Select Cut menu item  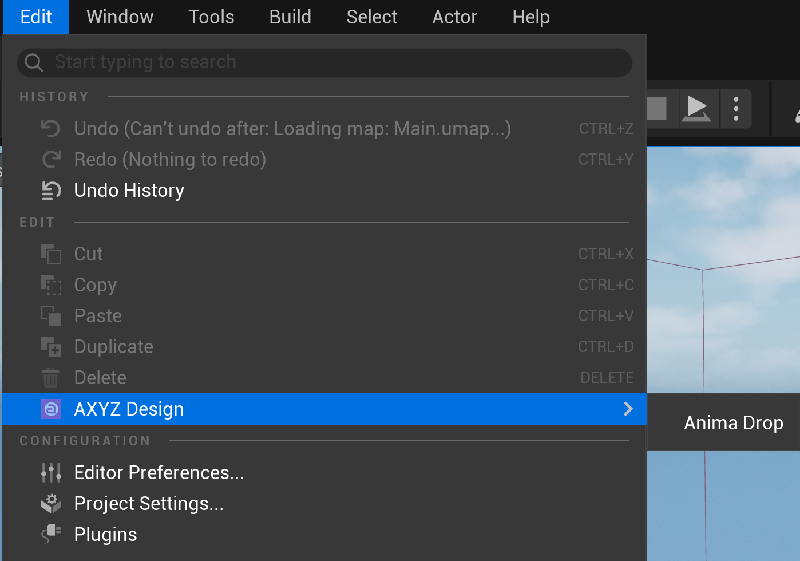324,254
